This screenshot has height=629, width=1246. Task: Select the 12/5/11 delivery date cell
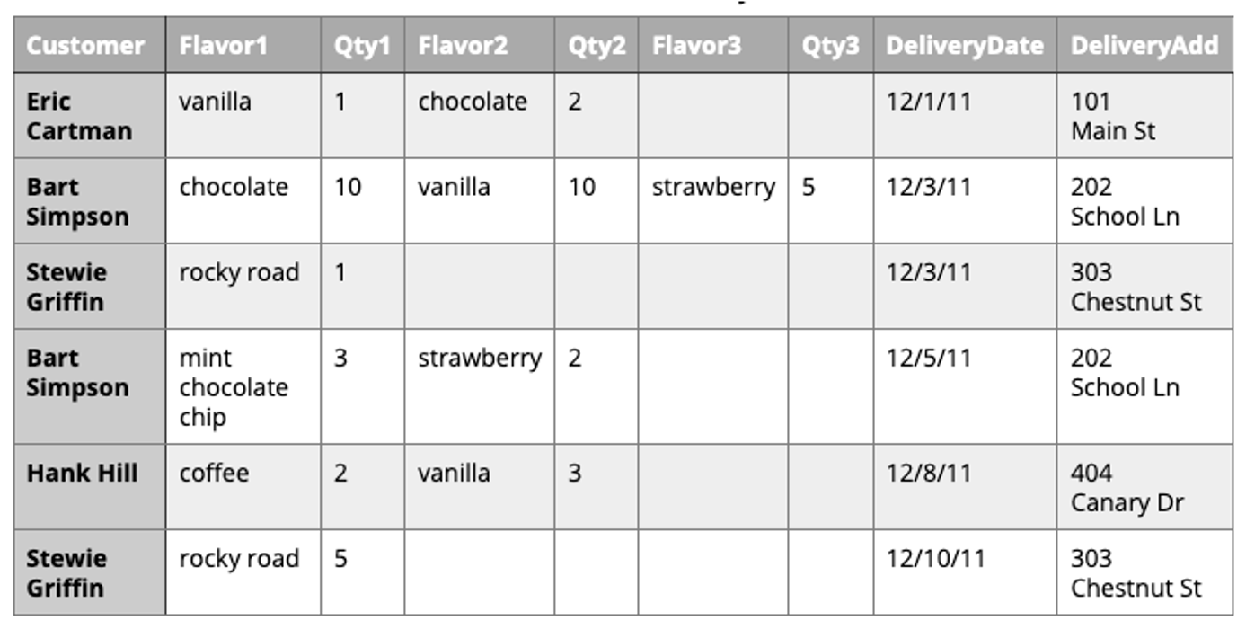point(929,359)
